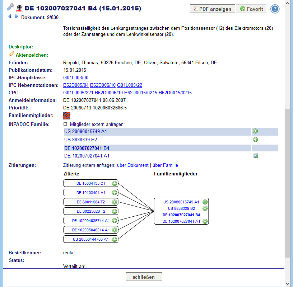This screenshot has height=287, width=293.
Task: Click the Publikationsdatum value 15.01.2015
Action: (75, 70)
